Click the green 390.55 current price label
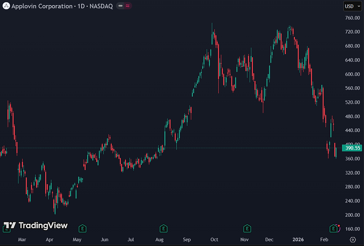The image size is (364, 246). pos(352,148)
